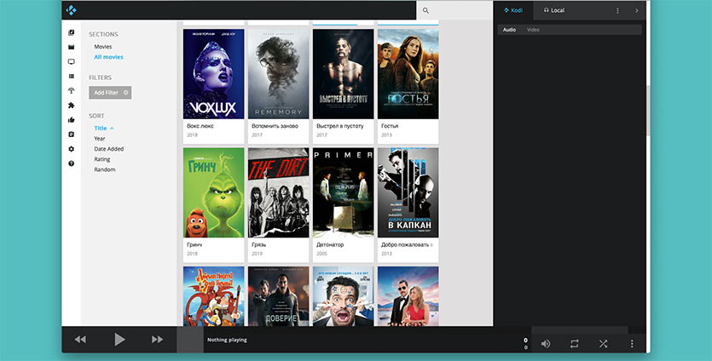Select the Video playlist tab
The height and width of the screenshot is (361, 712).
point(533,30)
